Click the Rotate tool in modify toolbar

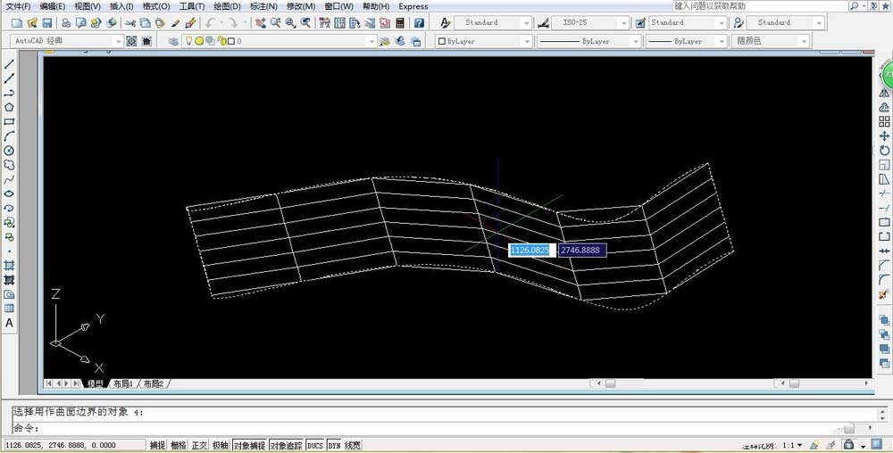coord(884,151)
